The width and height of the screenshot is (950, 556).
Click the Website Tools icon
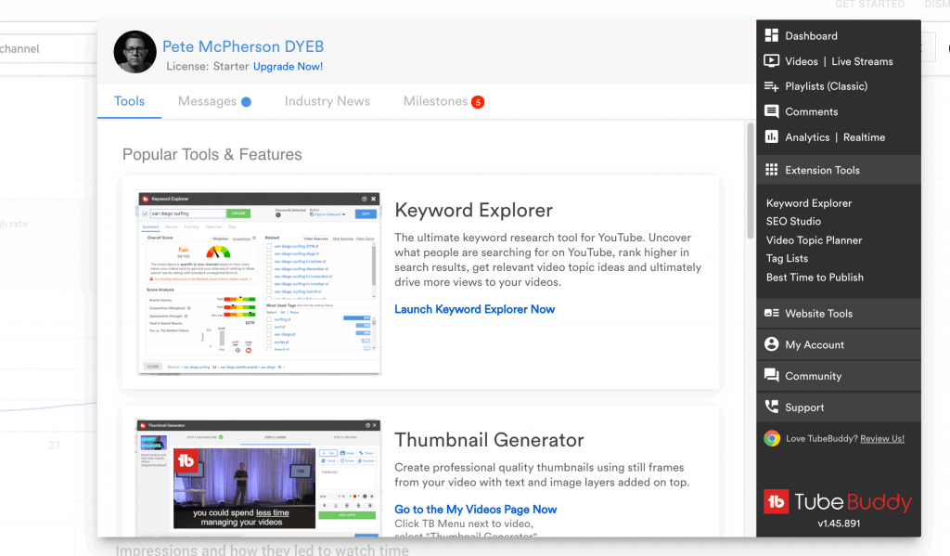[771, 313]
